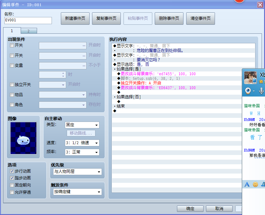Click the 名称 field containing EV001
Image resolution: width=265 pixels, height=215 pixels.
(28, 20)
